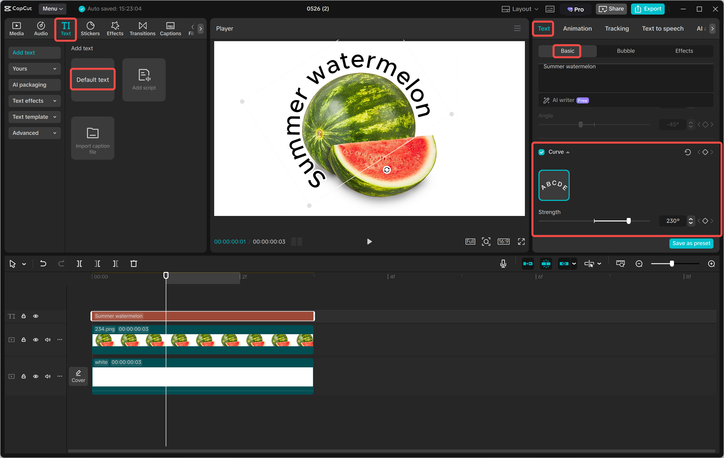Open the Media panel

pos(17,29)
